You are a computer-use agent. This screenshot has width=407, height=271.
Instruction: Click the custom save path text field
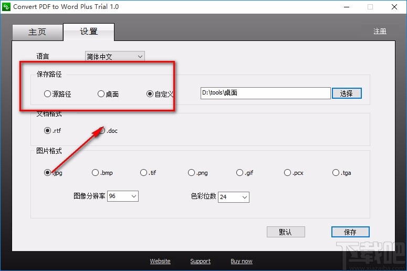[x=265, y=93]
